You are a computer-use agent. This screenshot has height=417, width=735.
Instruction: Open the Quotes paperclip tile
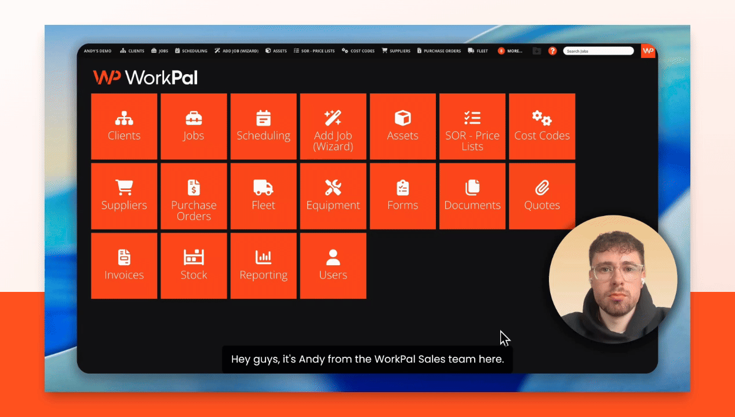click(542, 196)
